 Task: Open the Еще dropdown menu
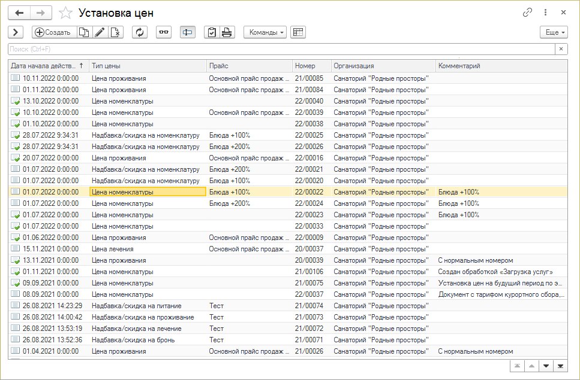click(553, 32)
